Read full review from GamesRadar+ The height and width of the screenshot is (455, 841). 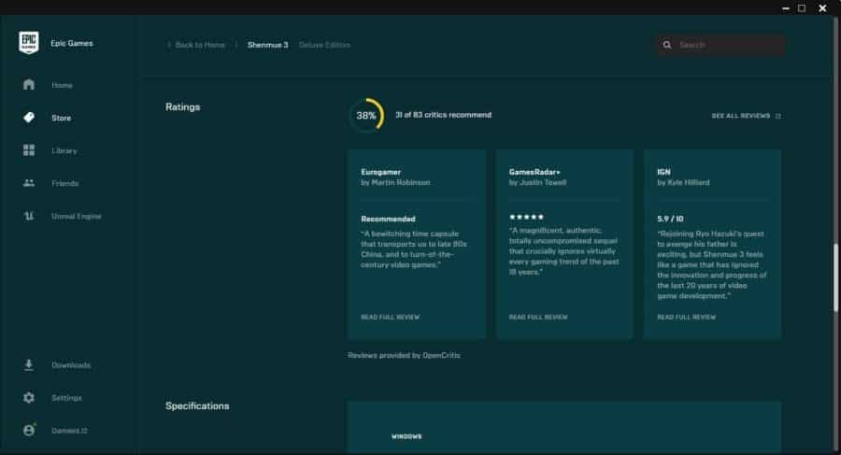click(x=538, y=317)
